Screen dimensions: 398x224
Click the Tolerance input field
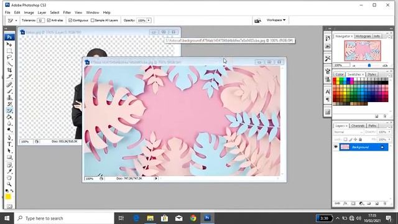[40, 21]
